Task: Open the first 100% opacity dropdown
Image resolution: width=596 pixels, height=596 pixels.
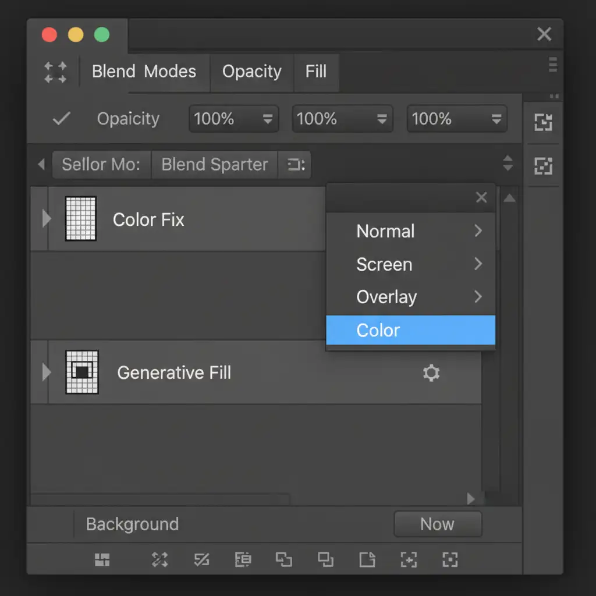Action: [233, 119]
